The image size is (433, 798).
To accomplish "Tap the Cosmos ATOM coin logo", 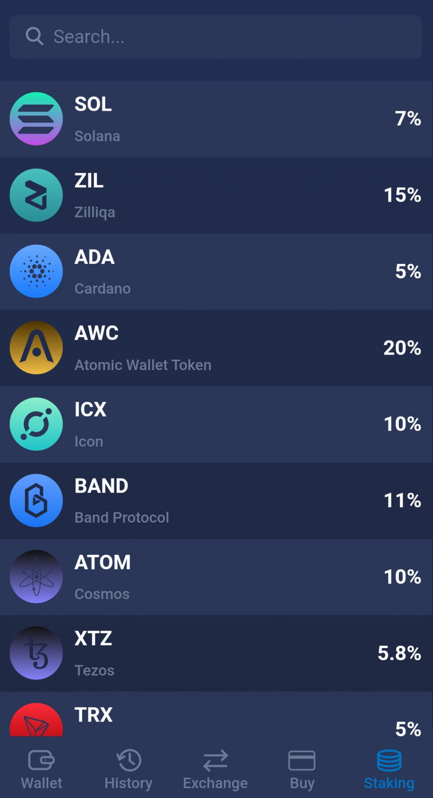I will coord(37,576).
